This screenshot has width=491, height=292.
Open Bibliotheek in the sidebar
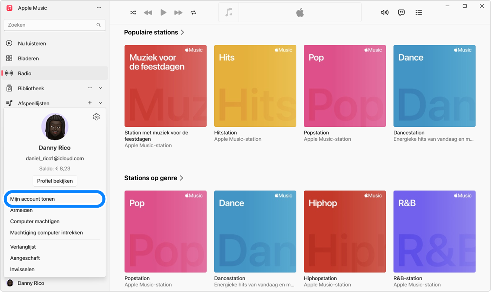55,88
